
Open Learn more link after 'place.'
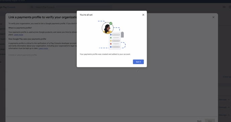(18, 35)
